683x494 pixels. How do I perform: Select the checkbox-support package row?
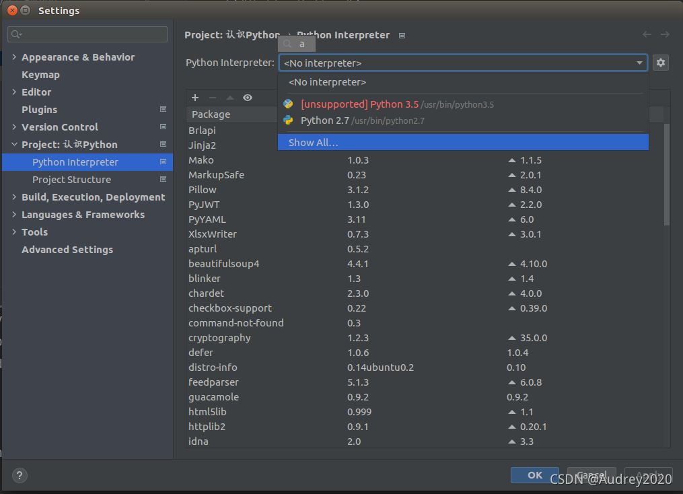[x=425, y=308]
